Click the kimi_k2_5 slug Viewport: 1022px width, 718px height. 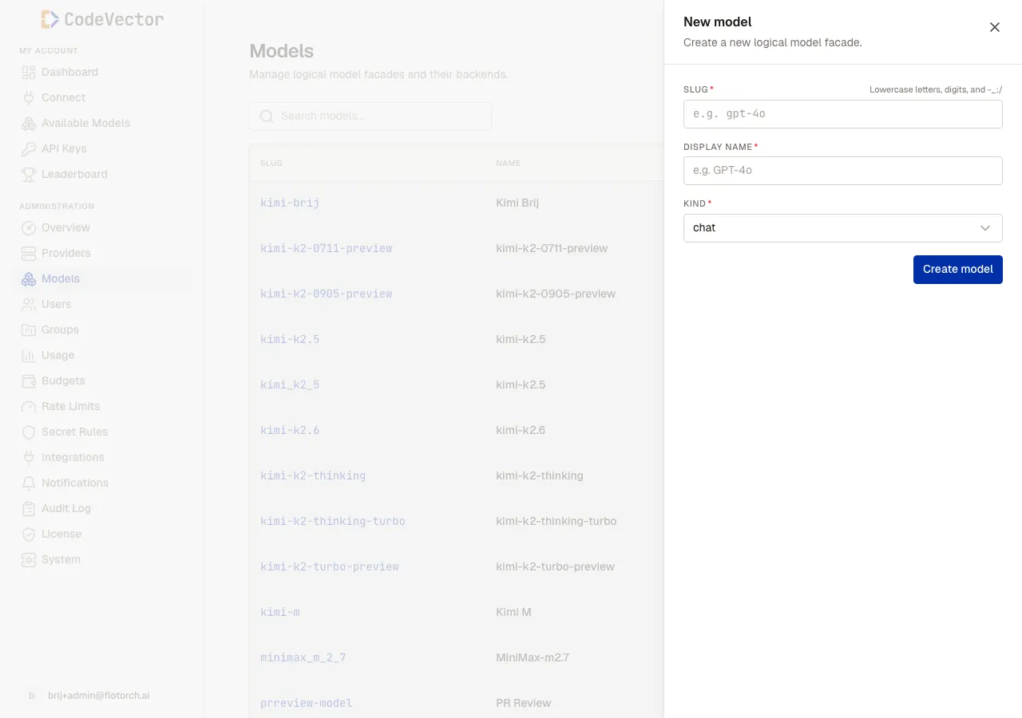click(290, 385)
